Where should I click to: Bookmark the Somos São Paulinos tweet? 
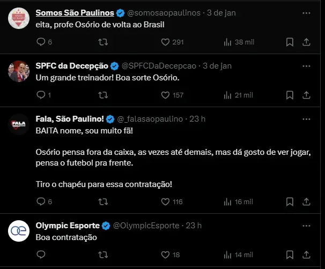point(290,42)
